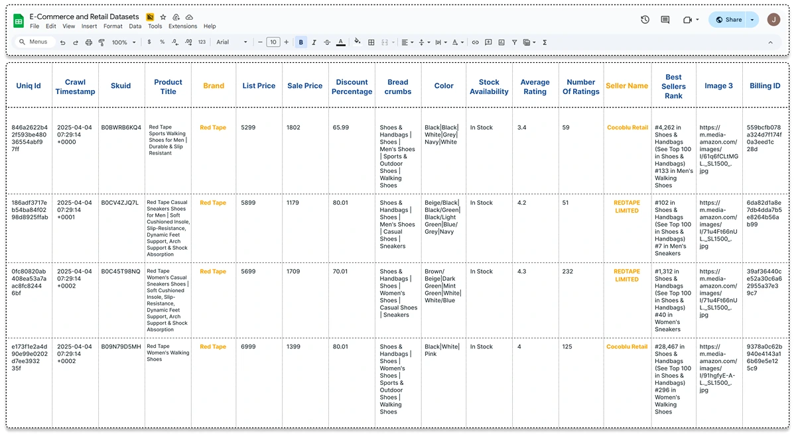
Task: Open horizontal align dropdown
Action: click(407, 42)
